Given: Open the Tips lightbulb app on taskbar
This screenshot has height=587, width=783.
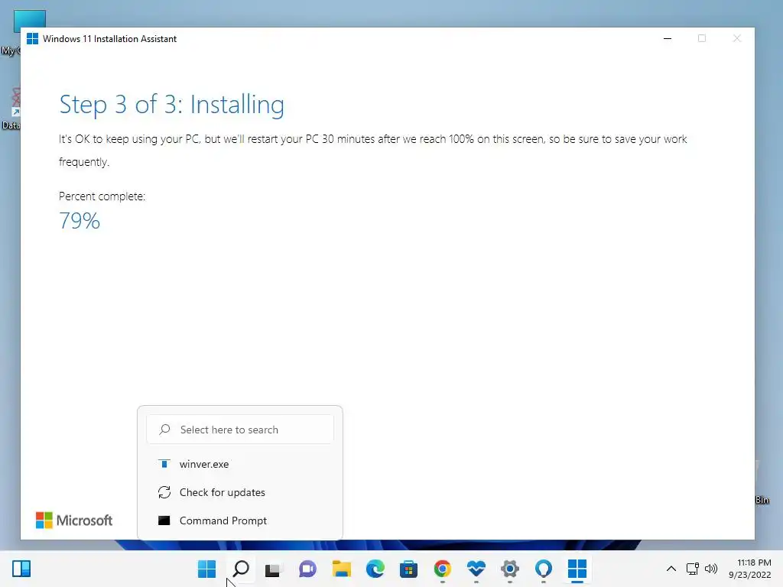Looking at the screenshot, I should point(544,569).
